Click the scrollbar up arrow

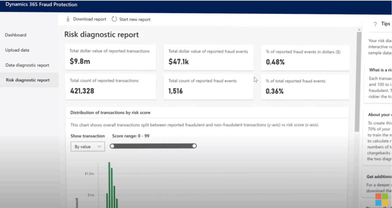(359, 30)
